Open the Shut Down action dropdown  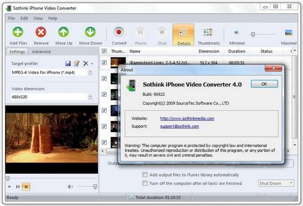coord(291,183)
